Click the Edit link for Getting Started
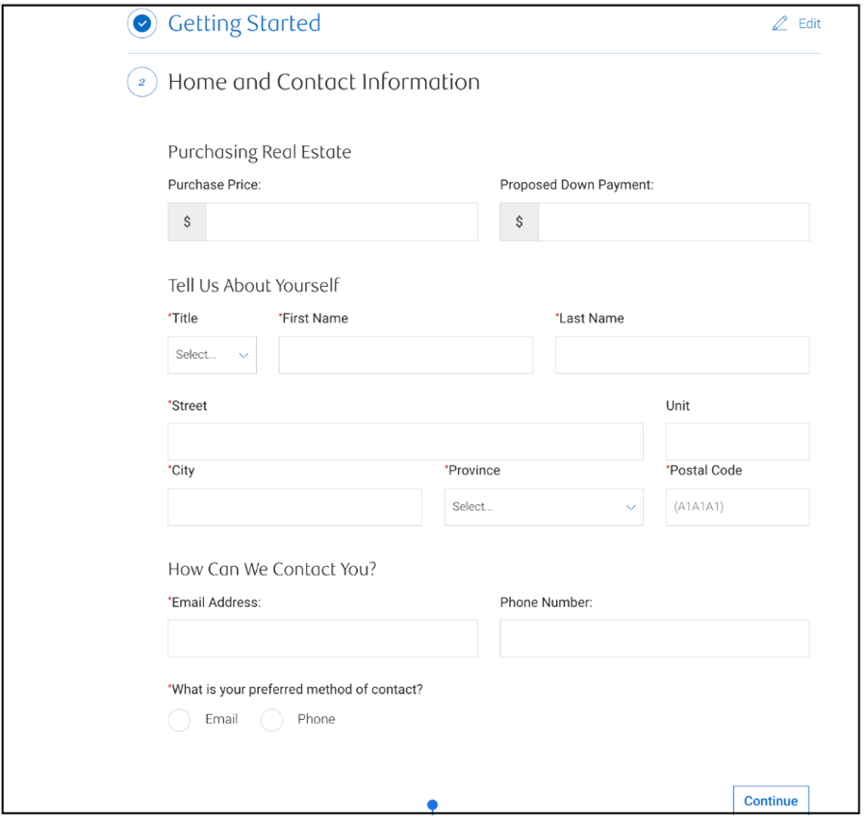The width and height of the screenshot is (866, 818). [808, 23]
